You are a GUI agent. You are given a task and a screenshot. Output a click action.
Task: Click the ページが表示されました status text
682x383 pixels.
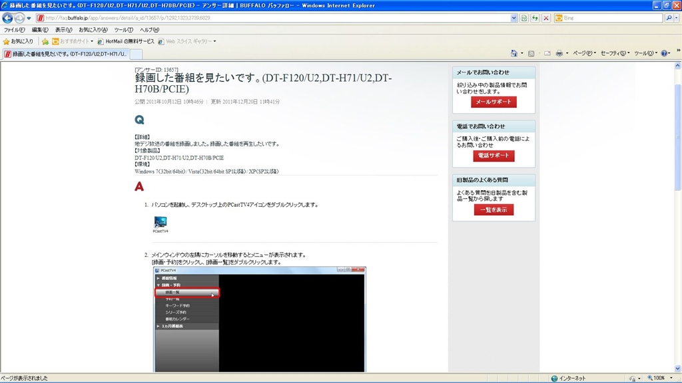[x=25, y=378]
